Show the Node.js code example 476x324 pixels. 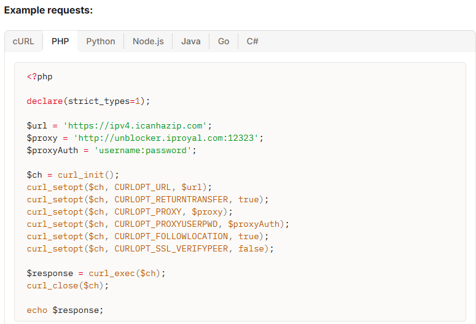(148, 41)
